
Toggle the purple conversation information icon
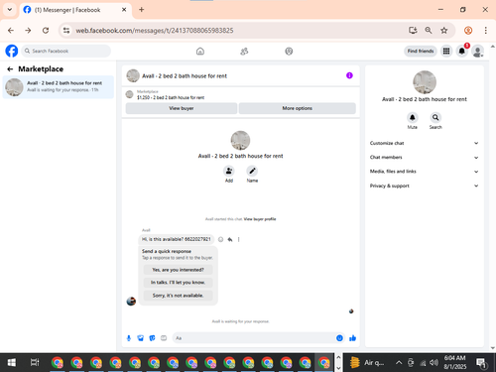[349, 75]
